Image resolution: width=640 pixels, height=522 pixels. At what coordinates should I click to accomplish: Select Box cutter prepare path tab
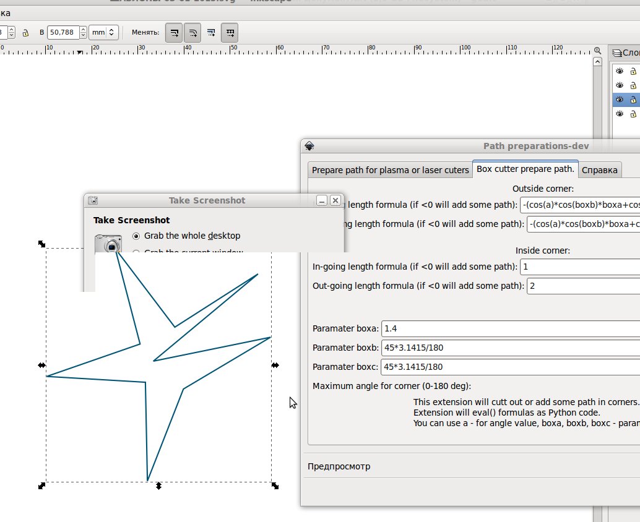click(525, 169)
